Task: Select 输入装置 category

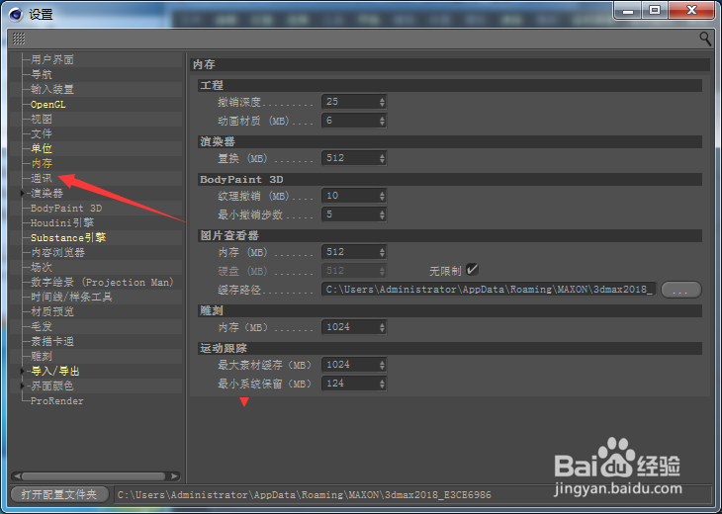Action: [x=52, y=89]
